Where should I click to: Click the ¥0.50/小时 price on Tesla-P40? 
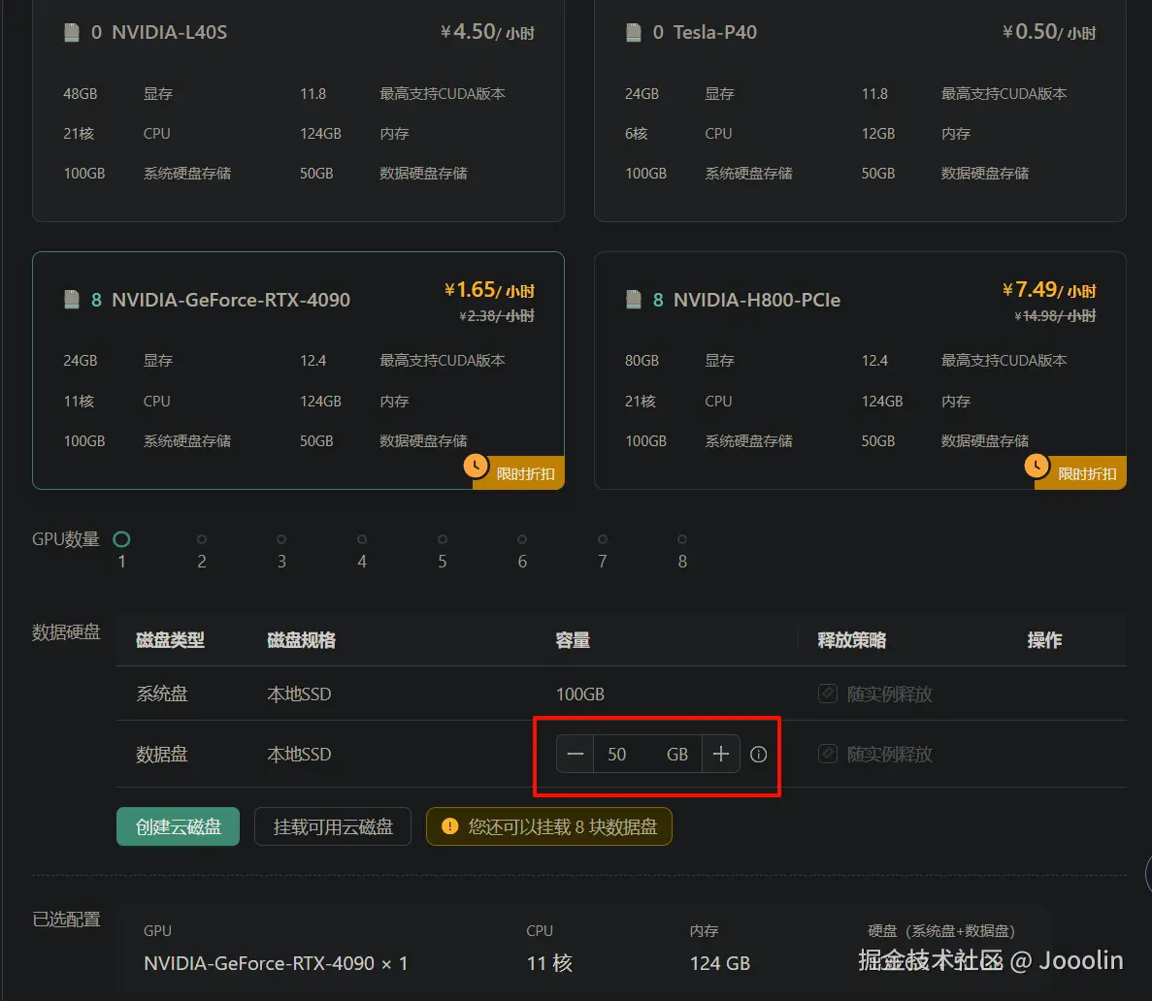point(1049,32)
